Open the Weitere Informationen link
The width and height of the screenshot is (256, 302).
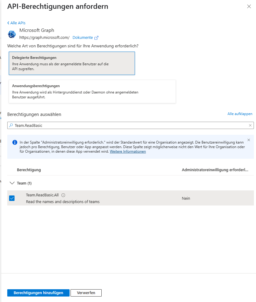[x=128, y=151]
